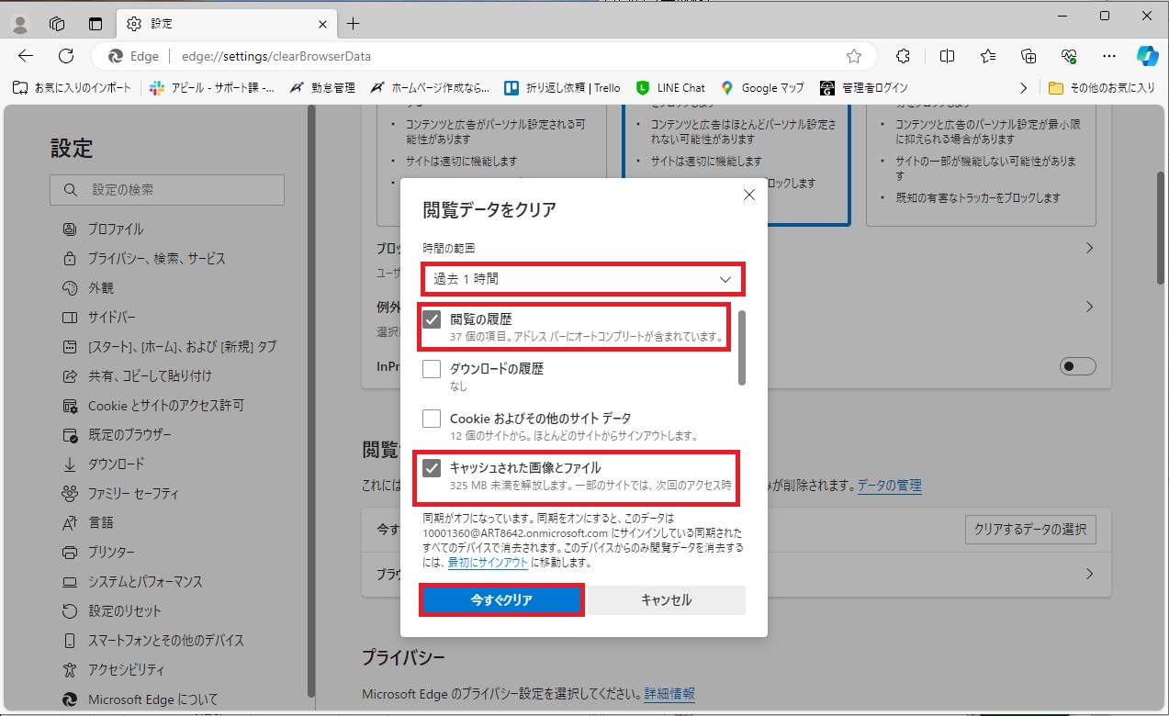
Task: Follow the 最初にサインアウト link
Action: tap(488, 562)
